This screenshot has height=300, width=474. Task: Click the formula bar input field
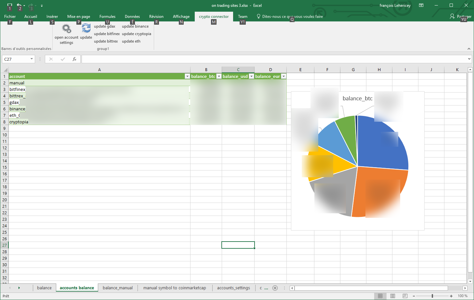pyautogui.click(x=274, y=59)
